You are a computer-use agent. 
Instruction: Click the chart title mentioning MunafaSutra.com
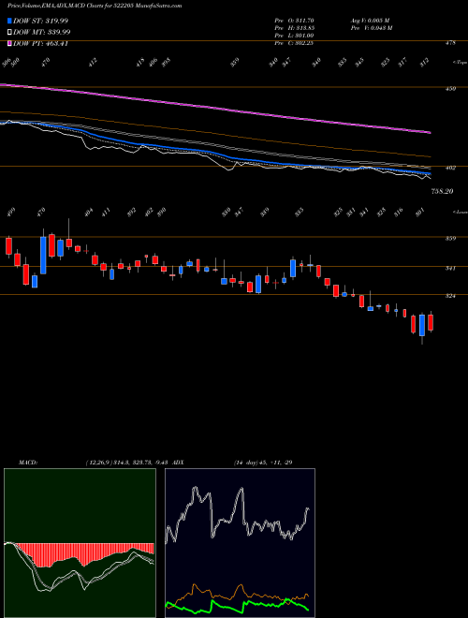(95, 7)
